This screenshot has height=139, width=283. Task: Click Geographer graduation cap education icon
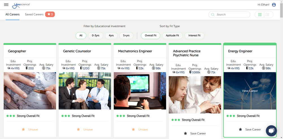(x=9, y=68)
